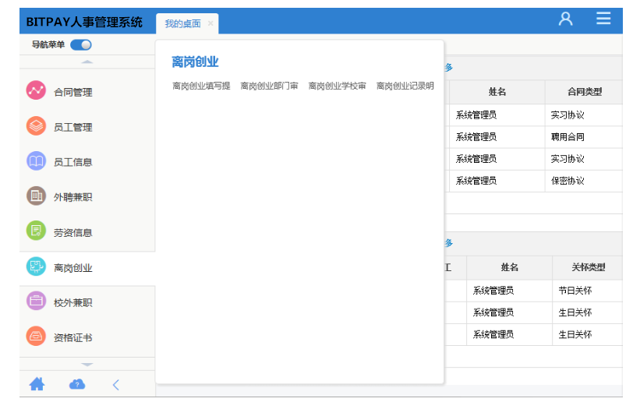Click the 资格证书 inbox icon

[x=36, y=337]
